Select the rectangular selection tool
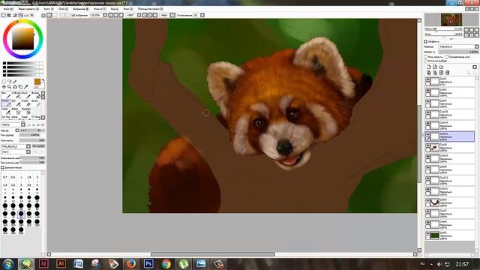Screen dimensions: 480x270 4,82
